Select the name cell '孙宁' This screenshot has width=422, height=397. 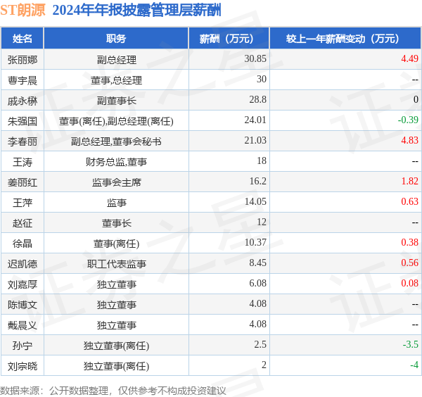tap(23, 346)
